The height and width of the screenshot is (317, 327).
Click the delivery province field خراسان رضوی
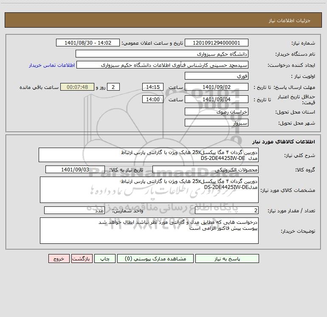pyautogui.click(x=217, y=111)
